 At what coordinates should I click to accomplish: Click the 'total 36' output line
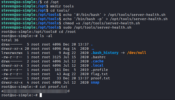pos(10,40)
